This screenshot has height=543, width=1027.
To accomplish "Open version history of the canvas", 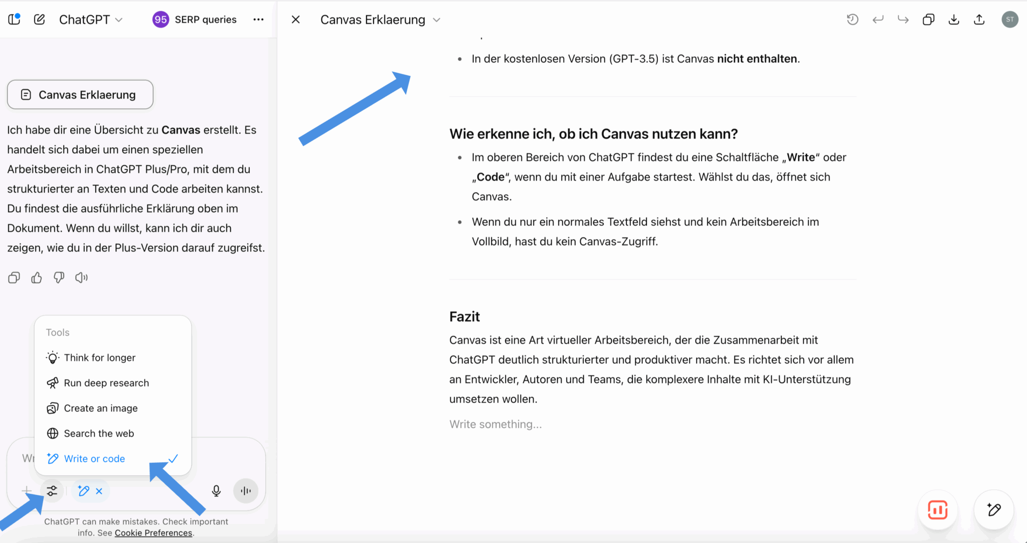I will [x=853, y=19].
